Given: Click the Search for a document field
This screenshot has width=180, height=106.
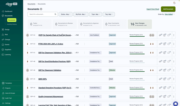Looking at the screenshot, I should pos(41,14).
